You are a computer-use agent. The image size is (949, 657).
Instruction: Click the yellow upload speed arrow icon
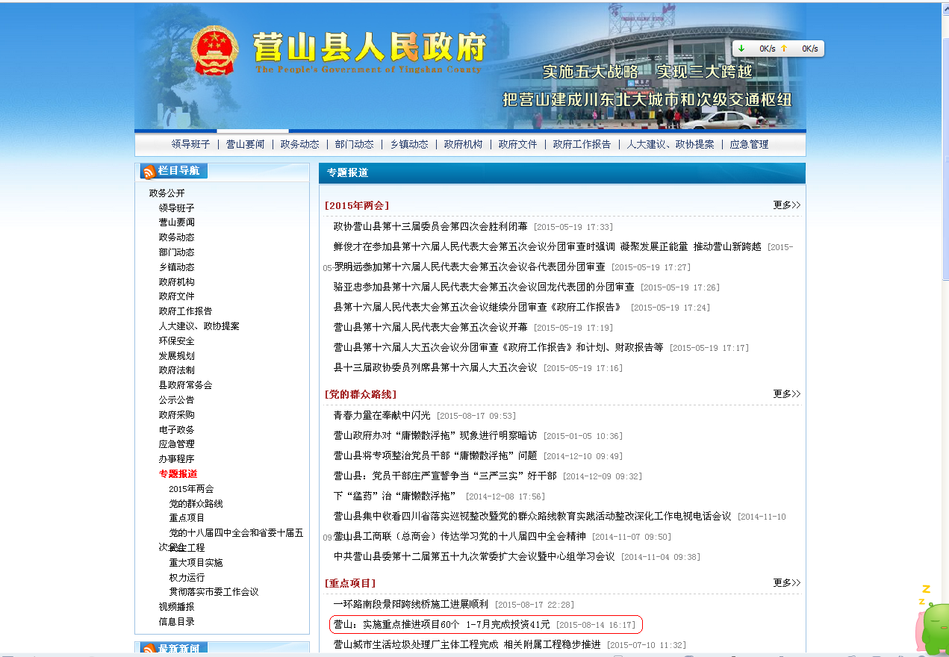tap(784, 49)
